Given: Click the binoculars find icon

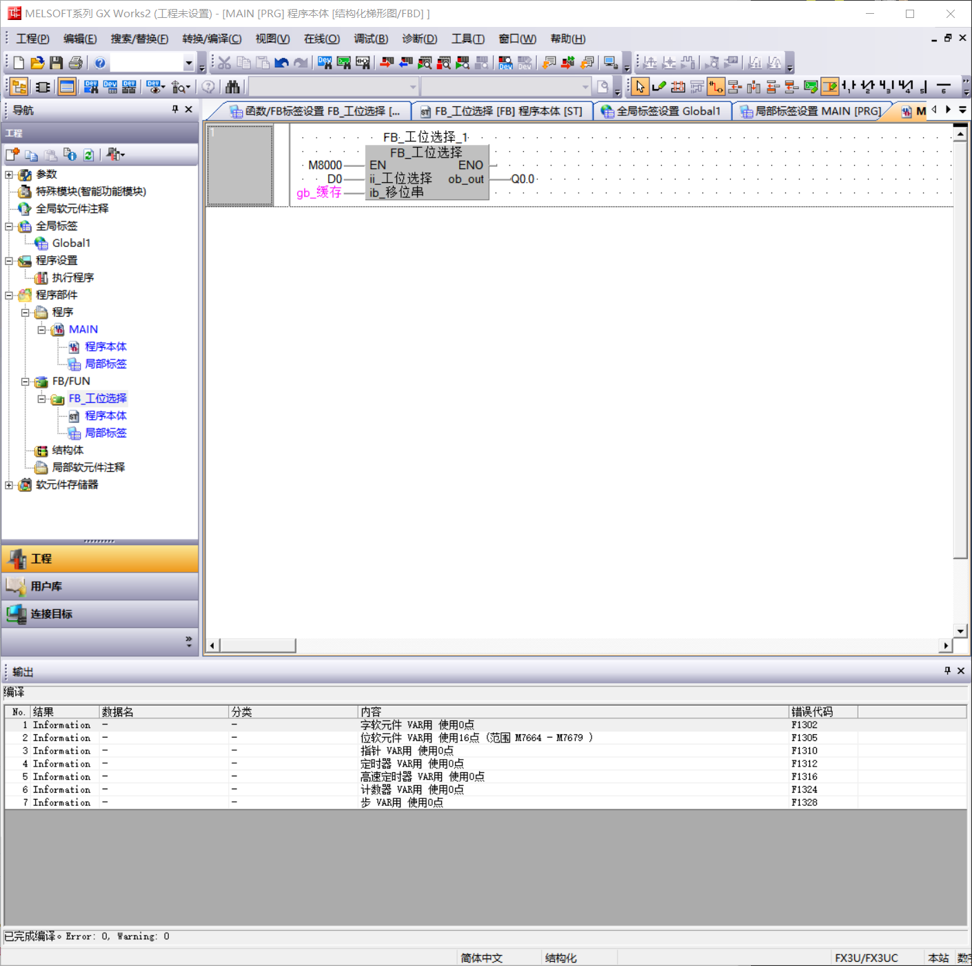Looking at the screenshot, I should click(x=232, y=86).
